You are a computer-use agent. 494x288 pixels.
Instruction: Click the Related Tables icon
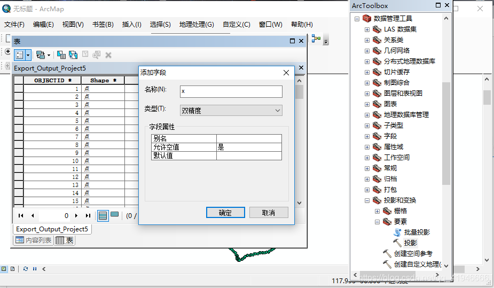coord(42,55)
